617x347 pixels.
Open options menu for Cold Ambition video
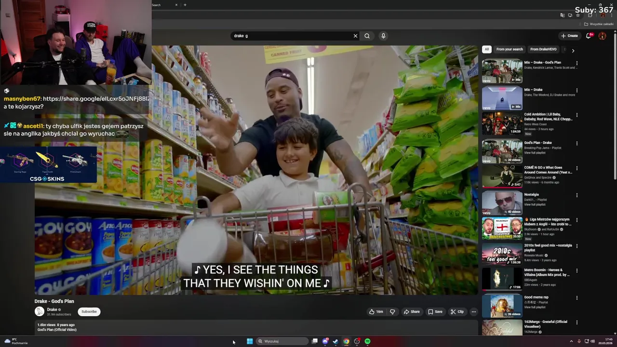(x=577, y=116)
